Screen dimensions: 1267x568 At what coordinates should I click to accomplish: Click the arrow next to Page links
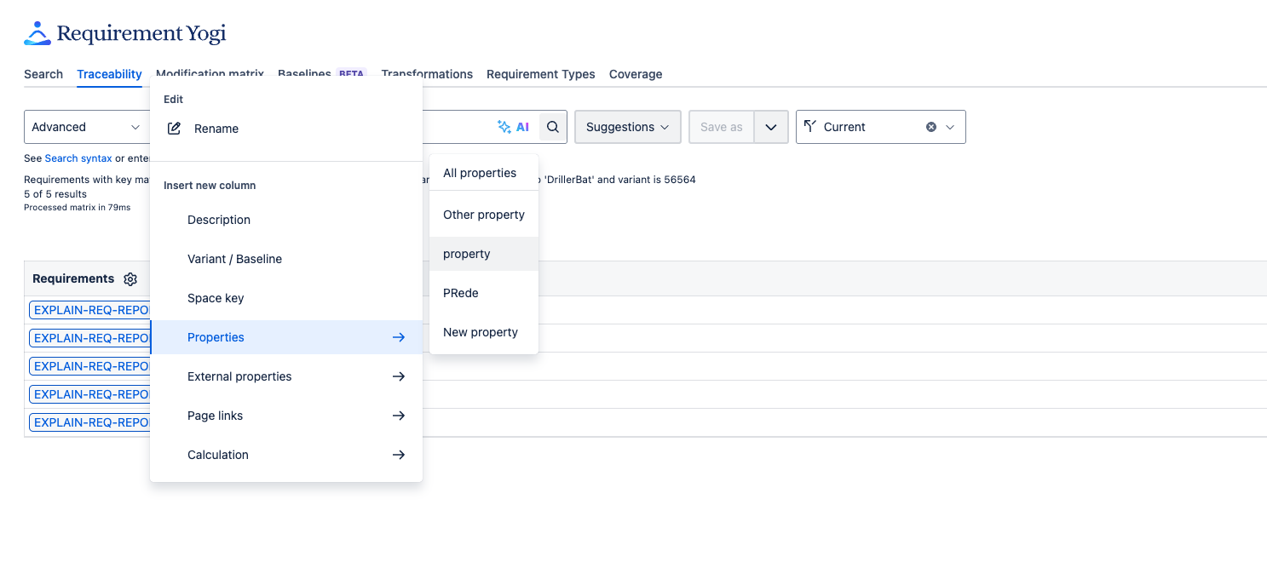[398, 416]
